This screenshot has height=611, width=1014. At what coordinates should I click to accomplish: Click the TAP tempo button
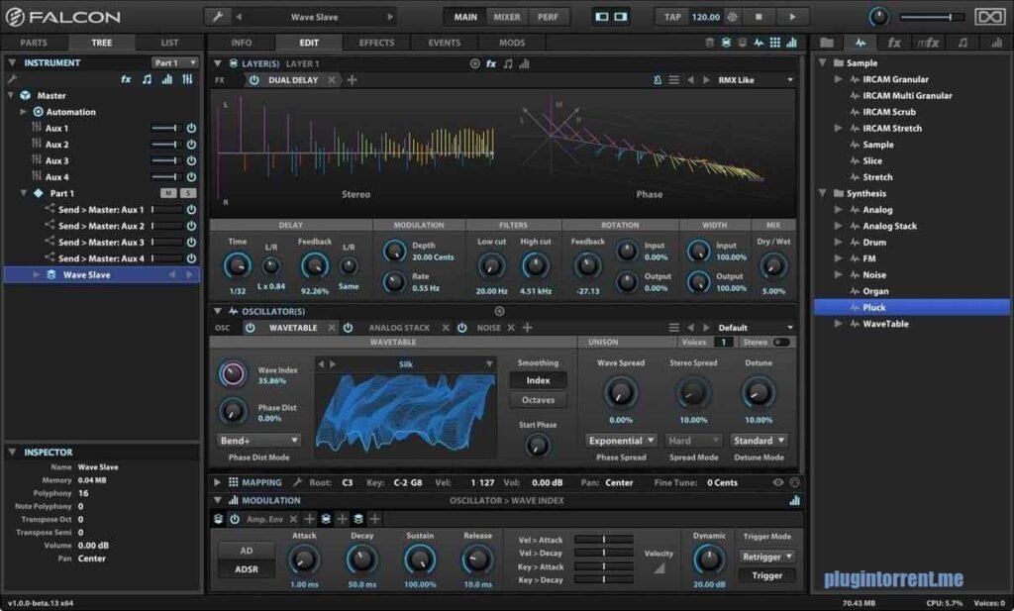[x=672, y=17]
